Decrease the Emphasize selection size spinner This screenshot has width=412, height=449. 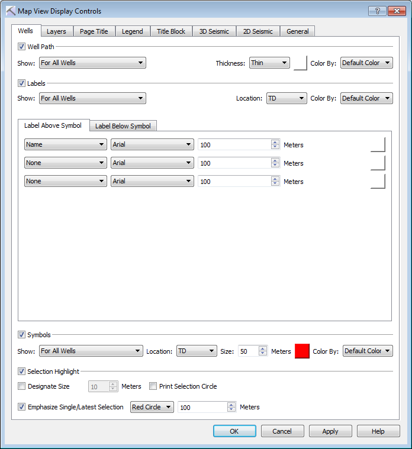[232, 410]
